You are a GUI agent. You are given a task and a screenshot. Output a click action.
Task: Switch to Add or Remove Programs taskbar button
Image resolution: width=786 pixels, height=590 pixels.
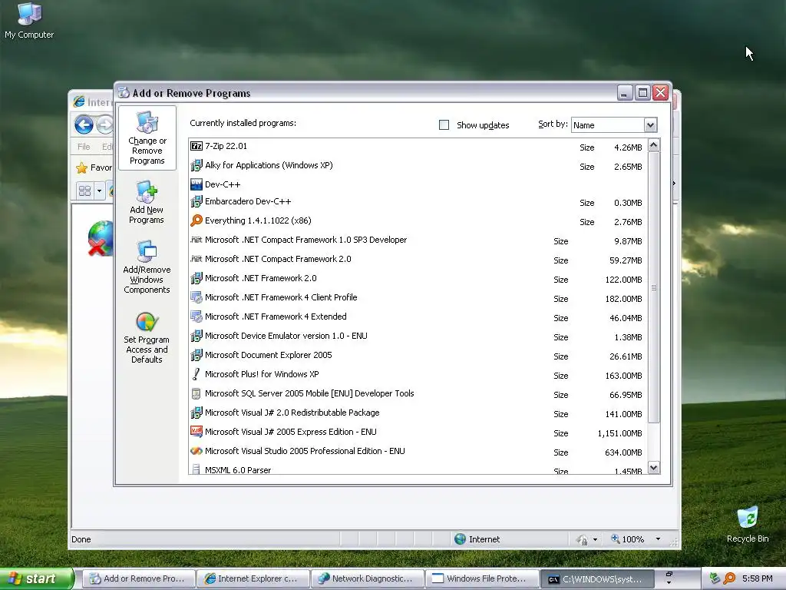(137, 578)
